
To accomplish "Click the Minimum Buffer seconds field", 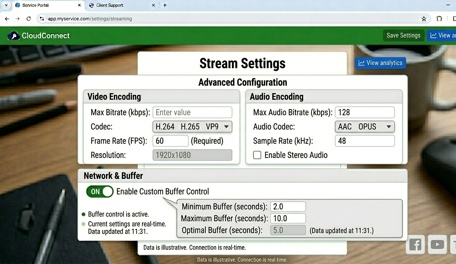I will (288, 207).
